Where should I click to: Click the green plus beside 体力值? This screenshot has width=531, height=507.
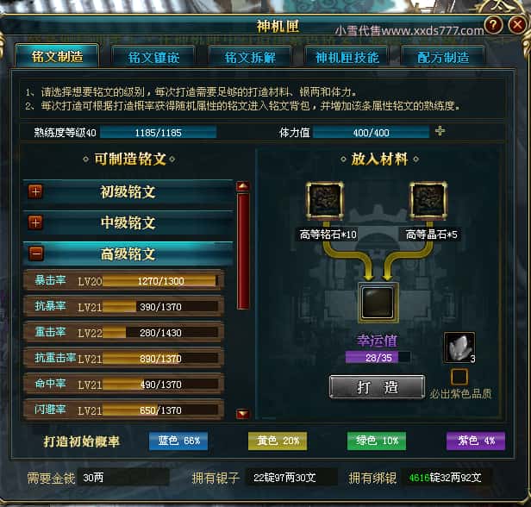click(x=440, y=131)
